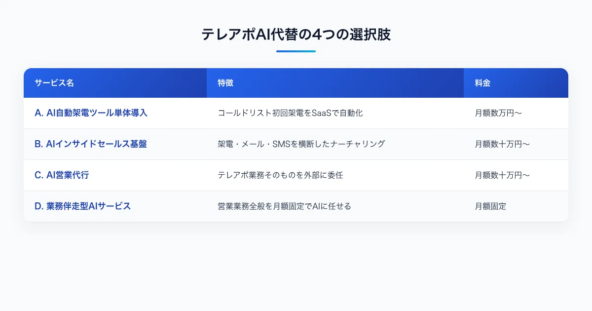Click the 月額固定 price cell
This screenshot has width=592, height=311.
(490, 206)
